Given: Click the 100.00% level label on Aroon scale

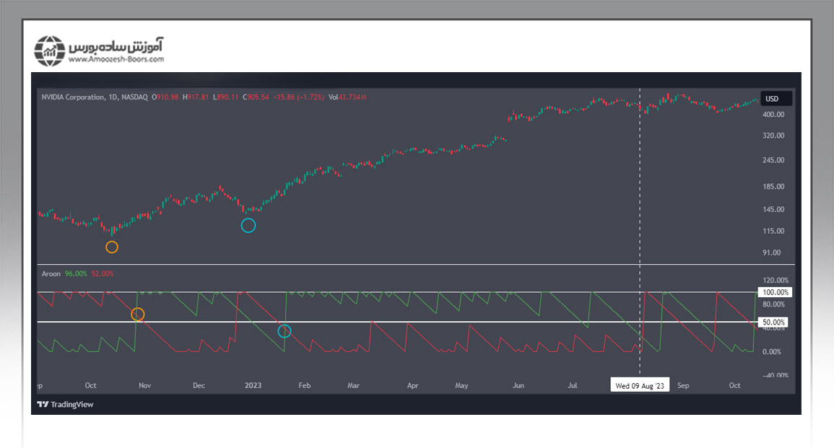Looking at the screenshot, I should 774,292.
